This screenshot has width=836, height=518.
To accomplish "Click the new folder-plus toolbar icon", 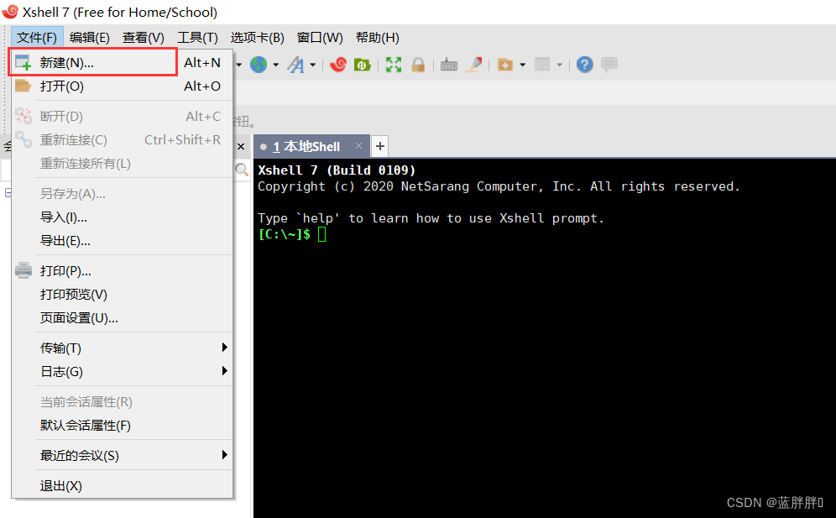I will [x=505, y=65].
